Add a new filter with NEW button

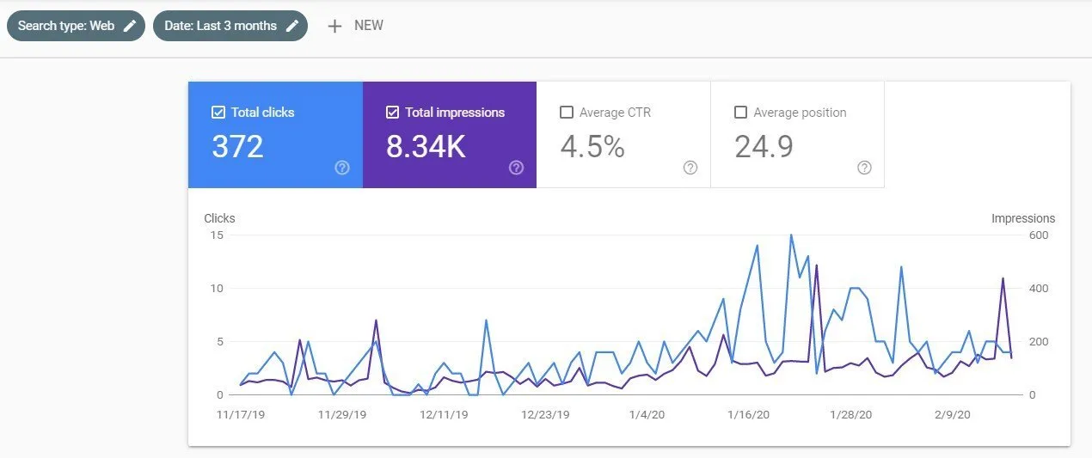click(x=355, y=26)
